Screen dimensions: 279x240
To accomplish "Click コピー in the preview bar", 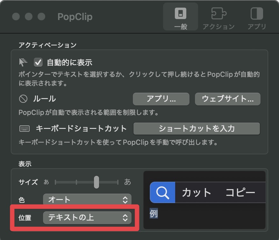I will pos(240,192).
